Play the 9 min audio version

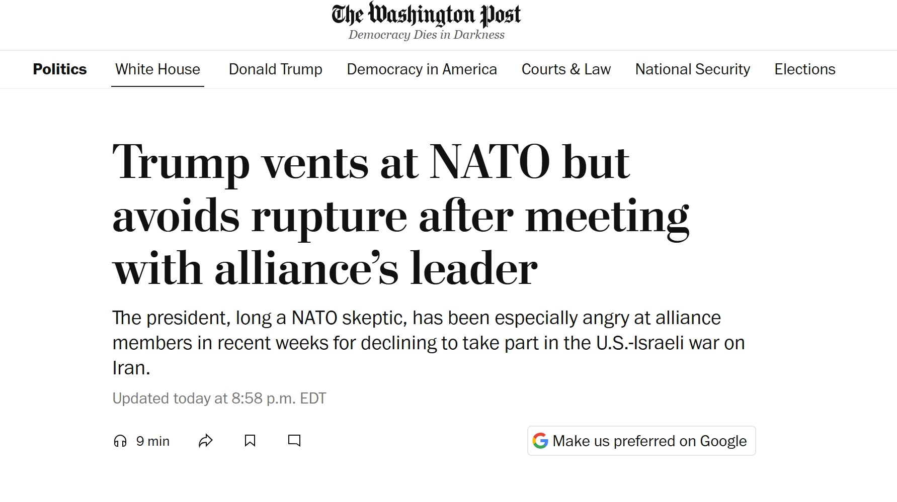pos(142,441)
